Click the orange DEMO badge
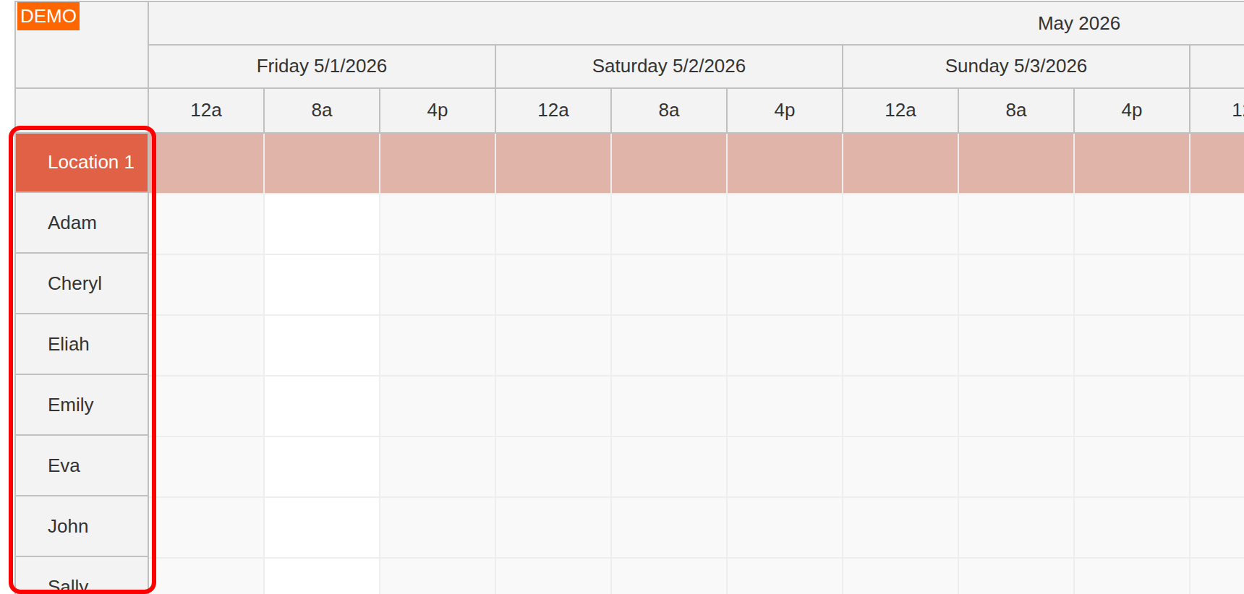1244x594 pixels. point(48,16)
